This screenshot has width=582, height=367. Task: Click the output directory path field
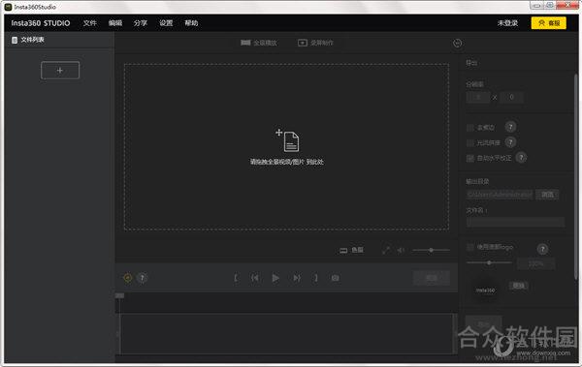500,195
